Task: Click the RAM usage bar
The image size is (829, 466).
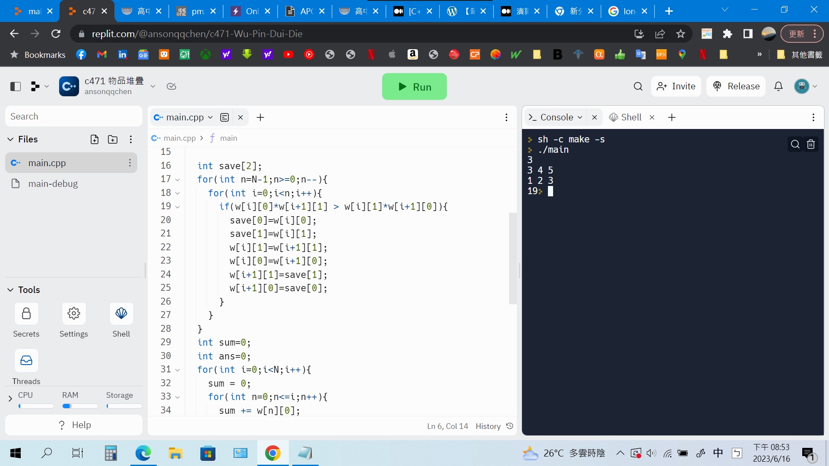Action: (x=80, y=406)
